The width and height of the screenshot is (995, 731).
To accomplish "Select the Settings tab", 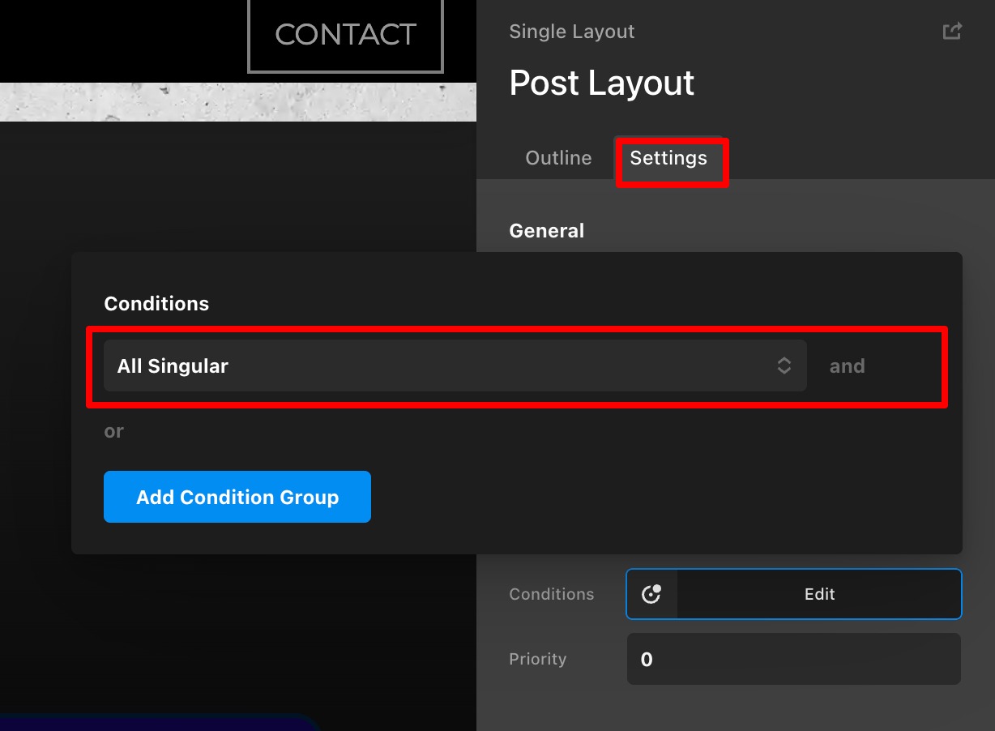I will [668, 158].
